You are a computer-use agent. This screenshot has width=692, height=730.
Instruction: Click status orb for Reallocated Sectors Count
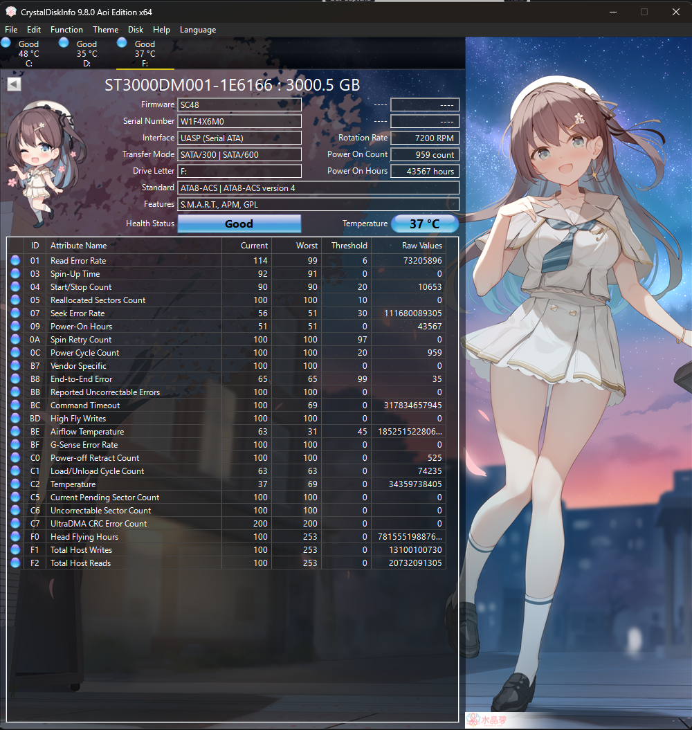tap(15, 300)
